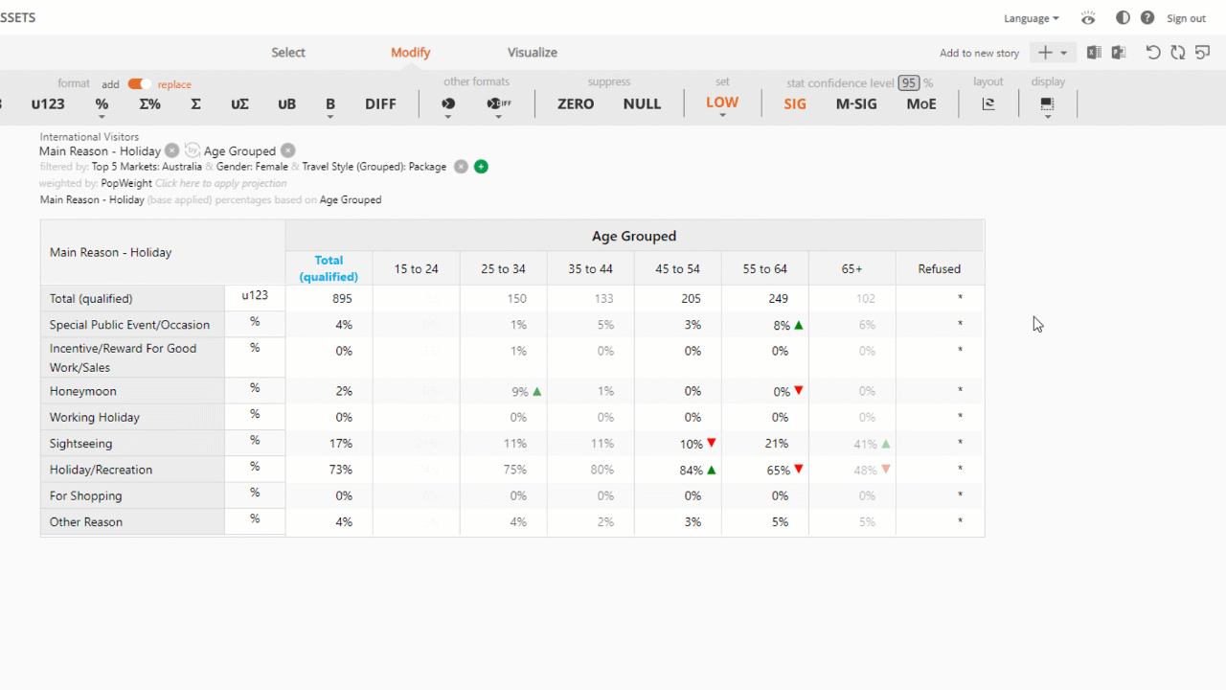Screen dimensions: 1226x690
Task: Toggle ZERO suppression
Action: pyautogui.click(x=576, y=103)
